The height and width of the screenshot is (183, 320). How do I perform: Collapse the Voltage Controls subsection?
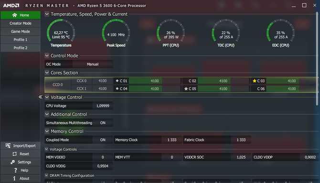point(46,149)
